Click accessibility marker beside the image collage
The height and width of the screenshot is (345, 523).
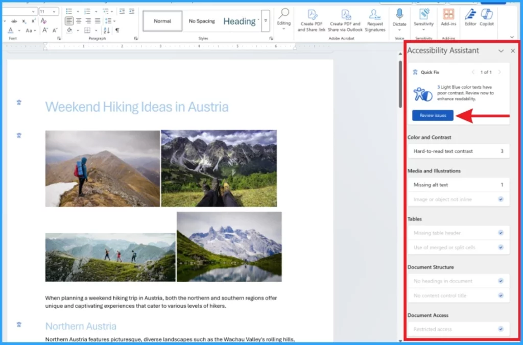click(19, 135)
